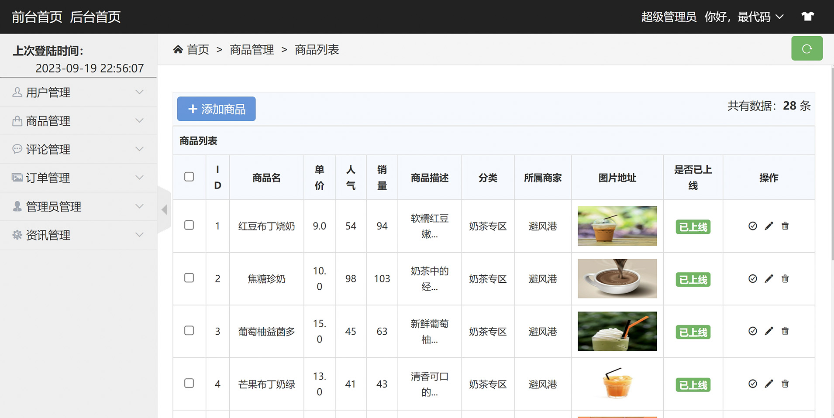Expand 管理员管理 chevron arrow

click(x=139, y=206)
